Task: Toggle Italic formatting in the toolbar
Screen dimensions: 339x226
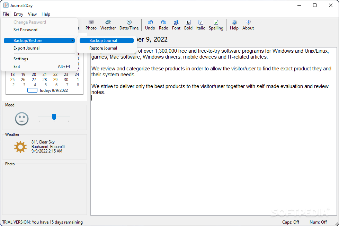Action: 200,25
